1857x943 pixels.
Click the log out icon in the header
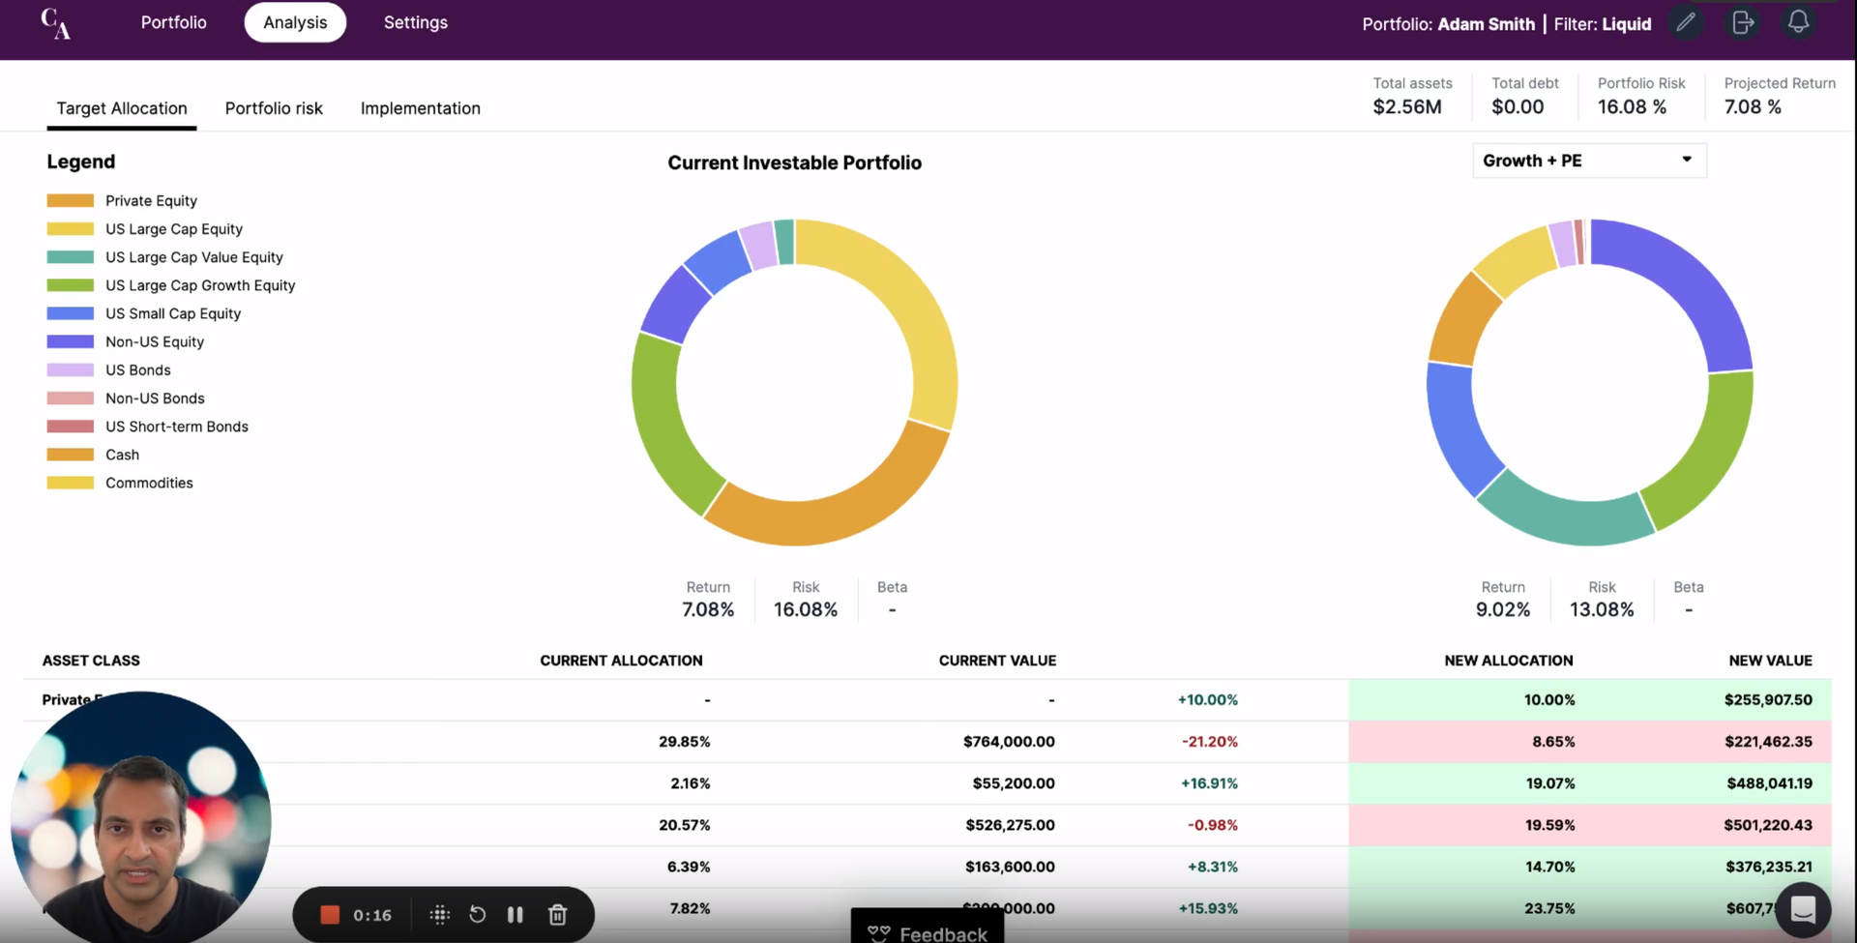(1742, 22)
